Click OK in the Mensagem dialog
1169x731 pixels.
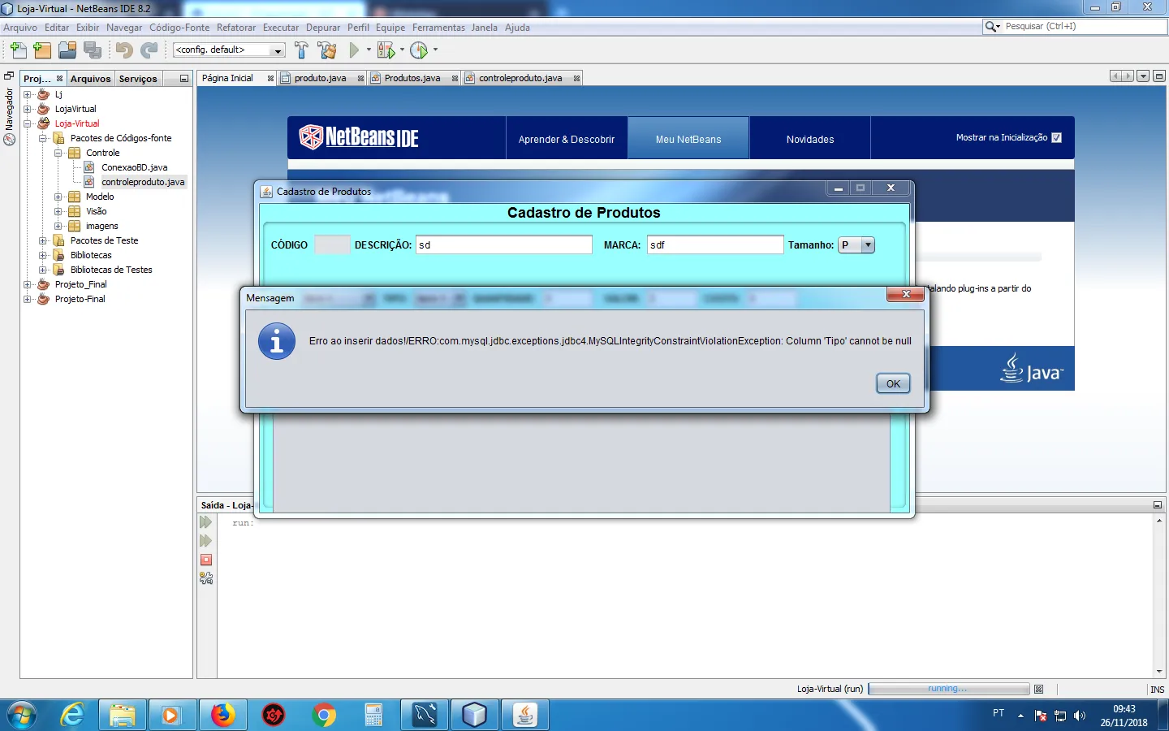click(x=893, y=383)
